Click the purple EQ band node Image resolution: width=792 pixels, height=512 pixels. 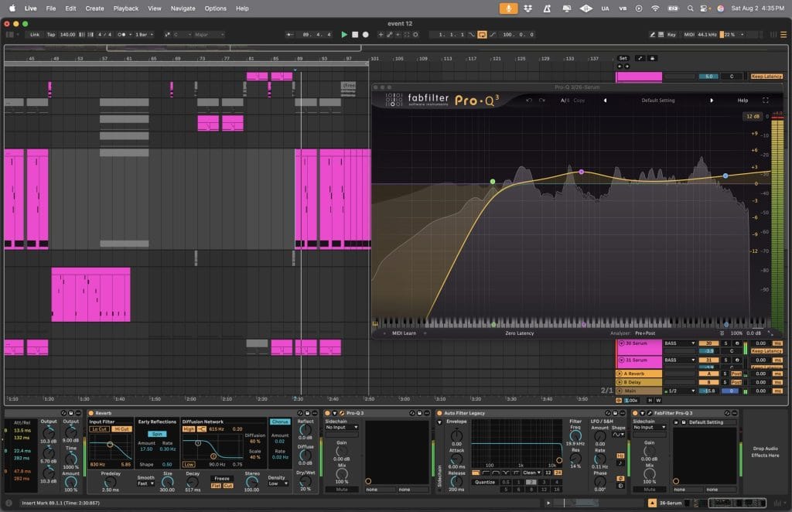[x=582, y=172]
